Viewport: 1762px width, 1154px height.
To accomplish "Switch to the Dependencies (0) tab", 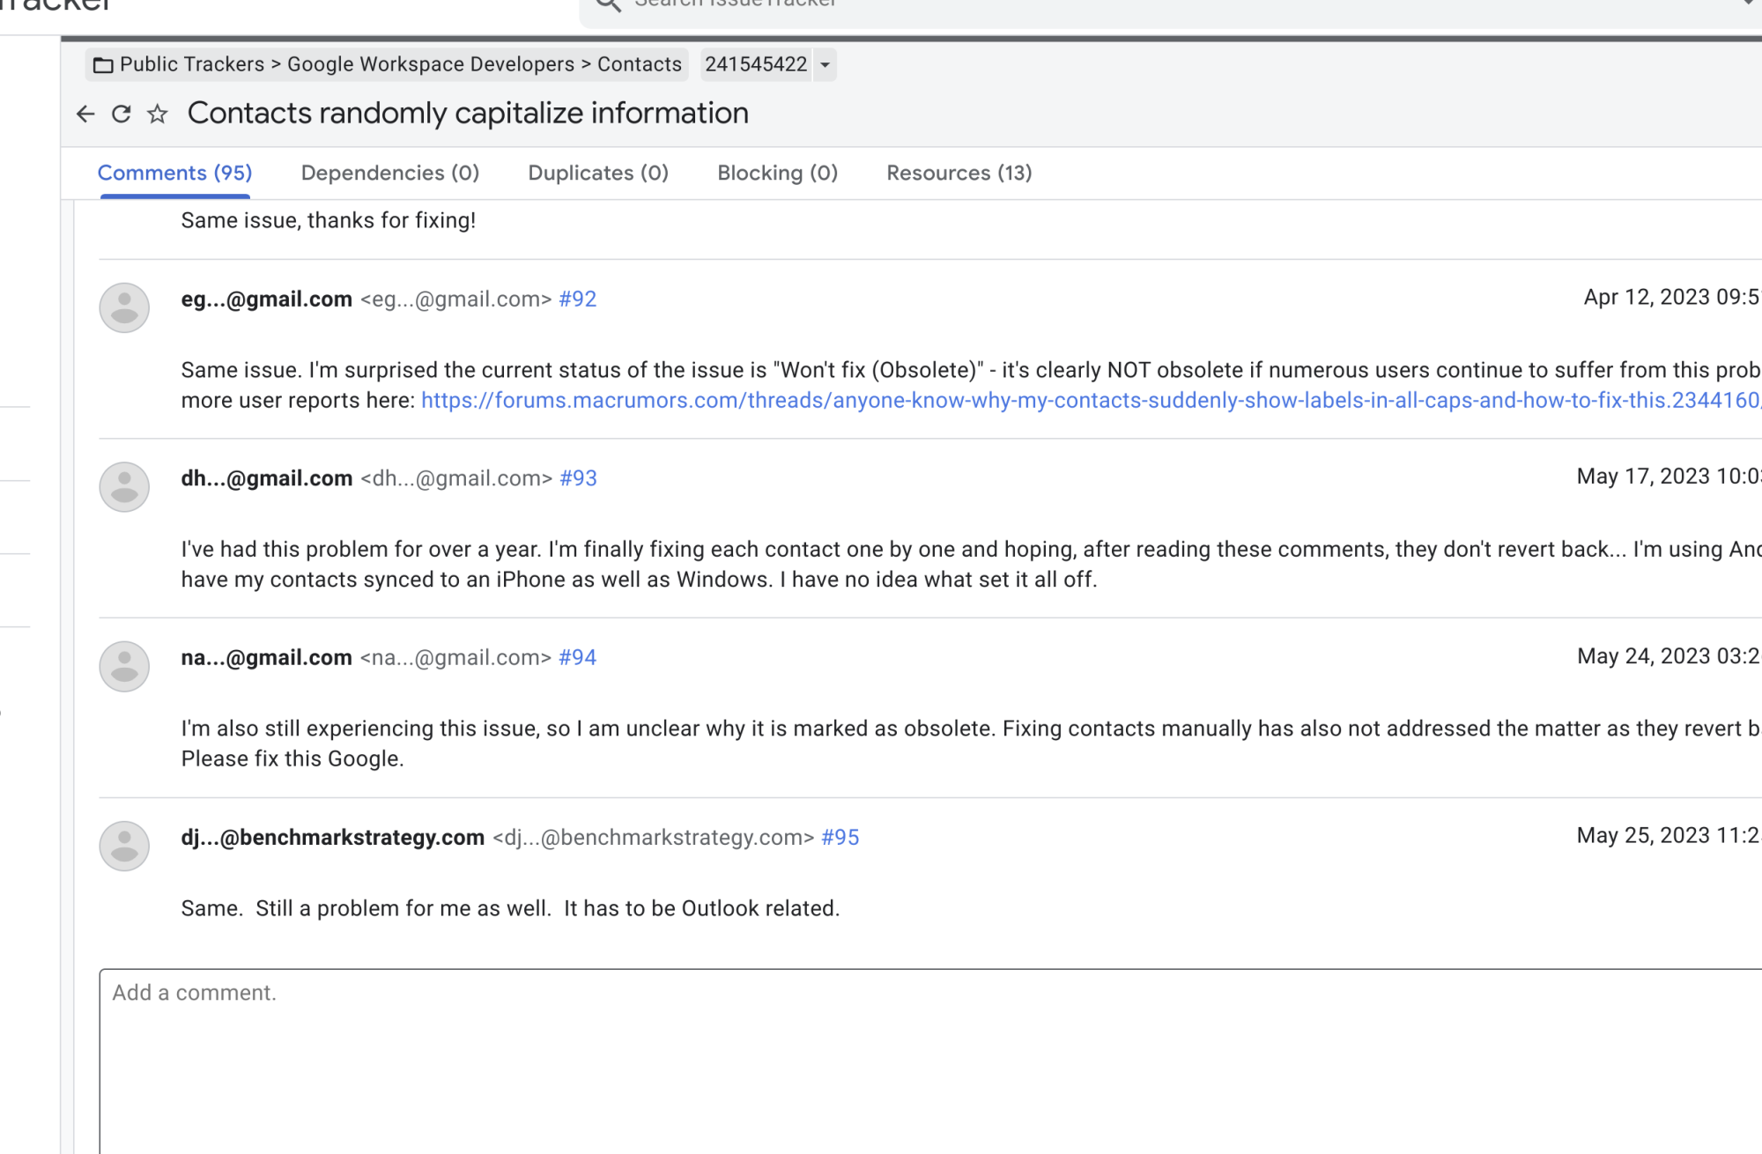I will [390, 173].
